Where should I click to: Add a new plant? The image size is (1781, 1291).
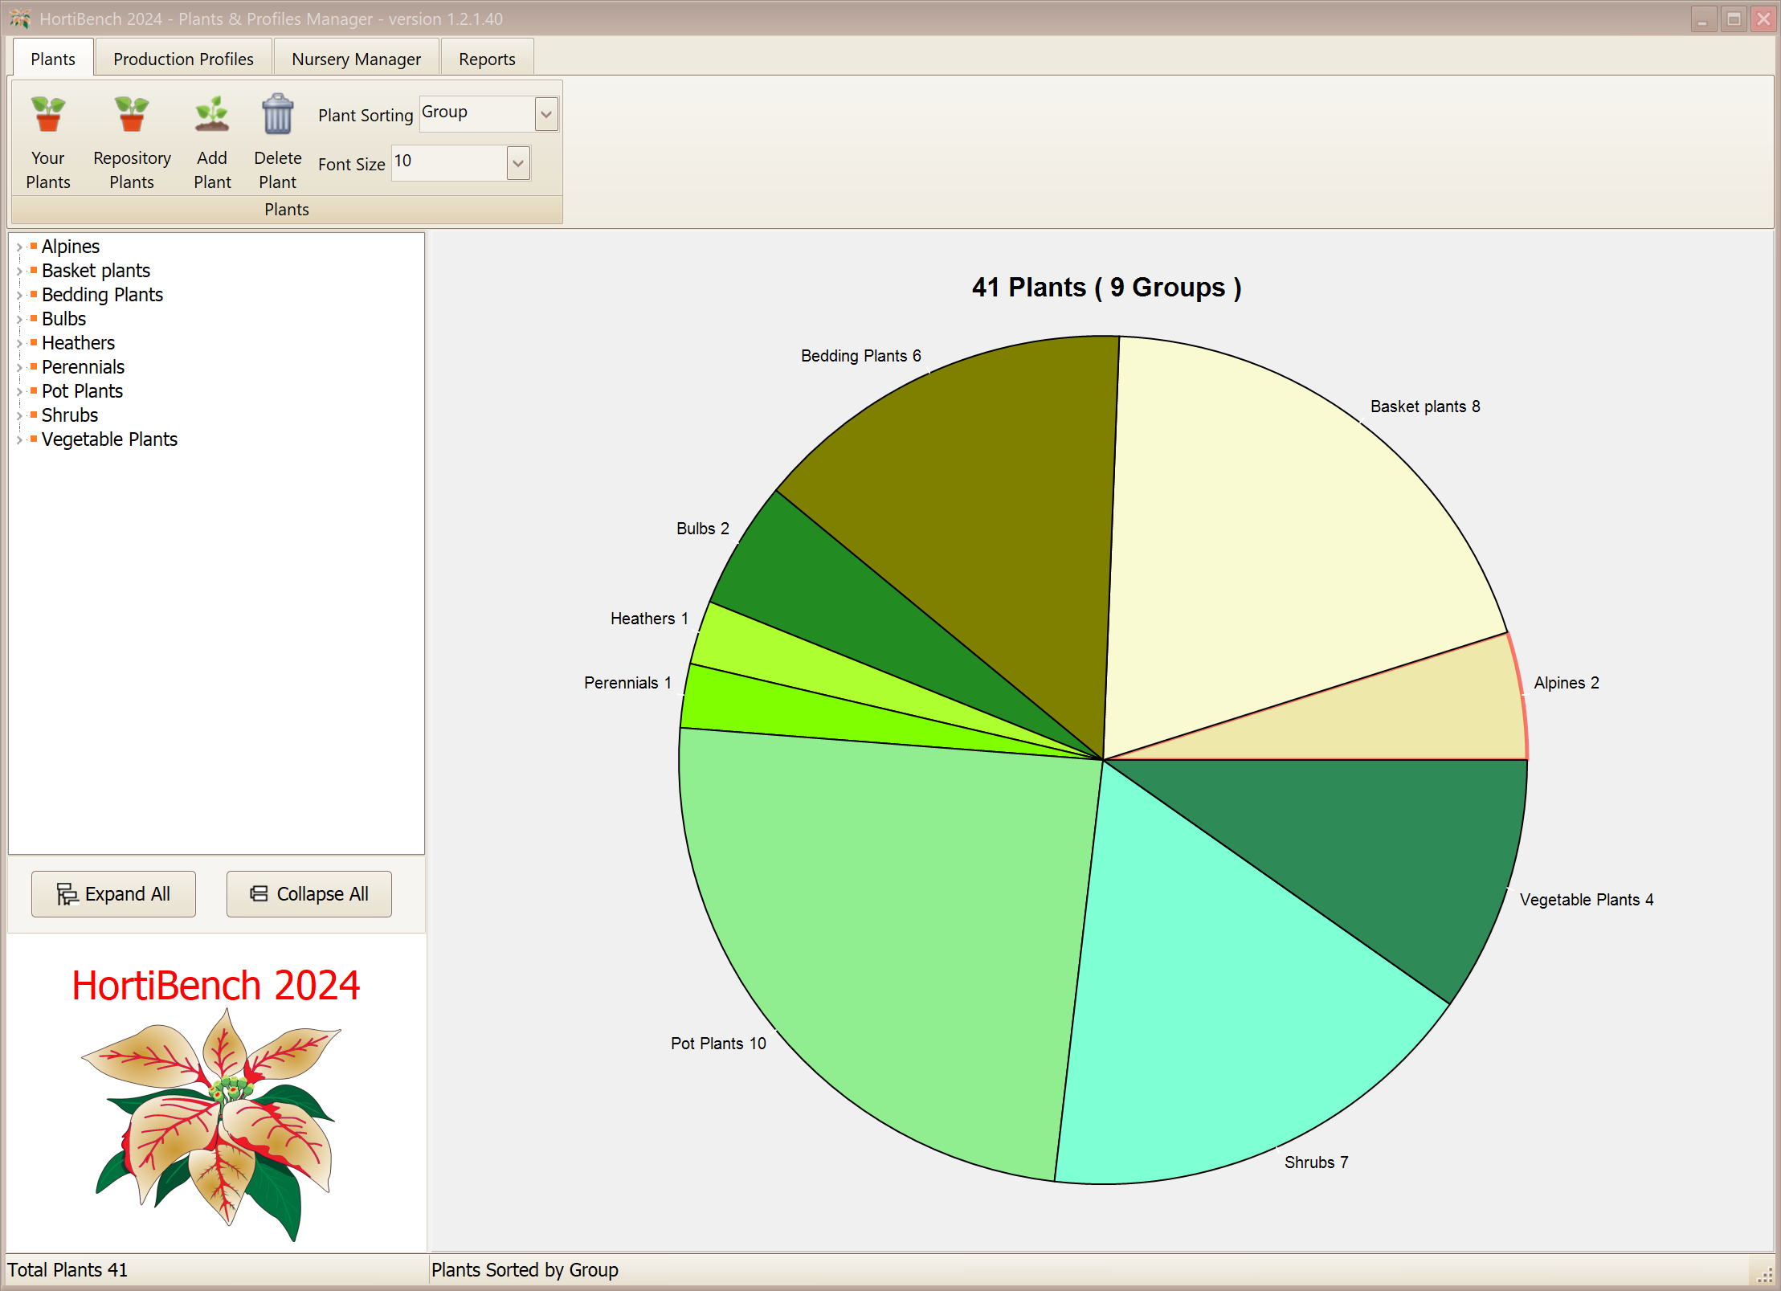click(211, 141)
